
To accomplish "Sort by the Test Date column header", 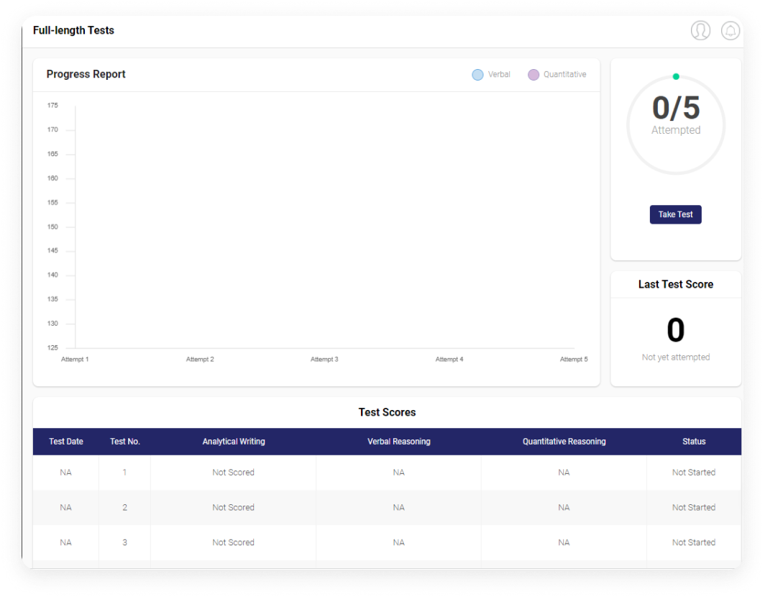I will [x=65, y=442].
